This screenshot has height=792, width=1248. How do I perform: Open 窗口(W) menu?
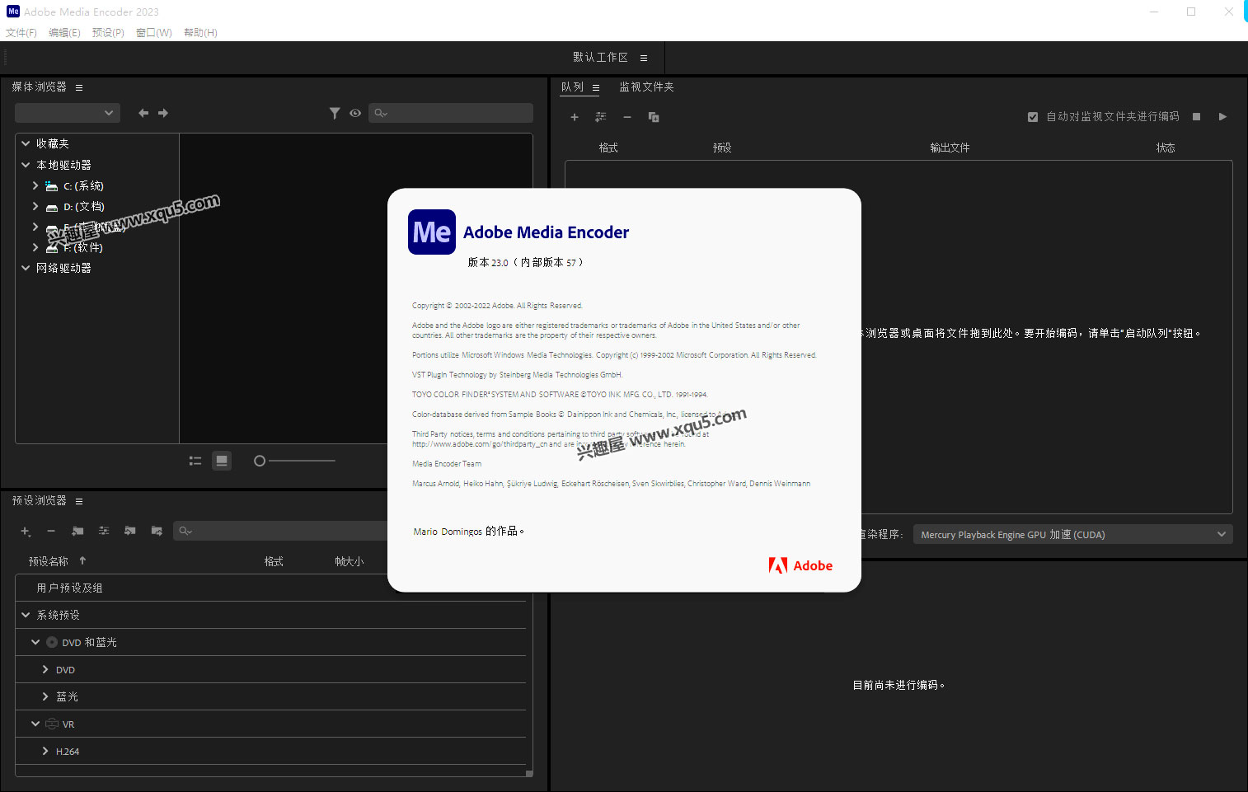coord(154,33)
